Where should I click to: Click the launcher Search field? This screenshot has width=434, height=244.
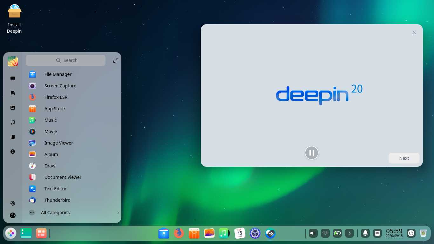pos(65,60)
